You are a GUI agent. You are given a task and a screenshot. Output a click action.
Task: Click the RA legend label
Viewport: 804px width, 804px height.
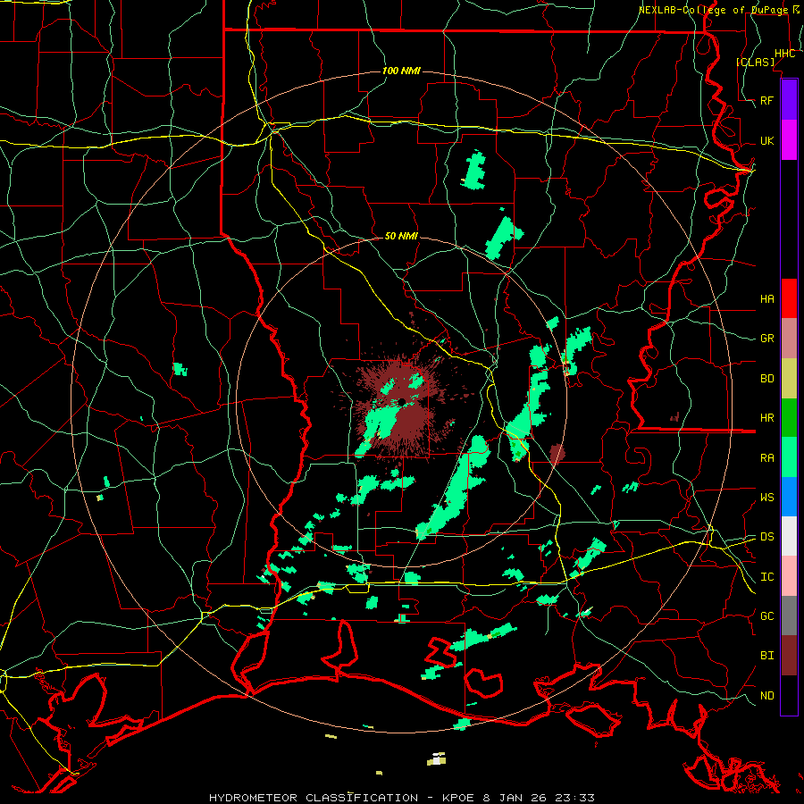[766, 457]
